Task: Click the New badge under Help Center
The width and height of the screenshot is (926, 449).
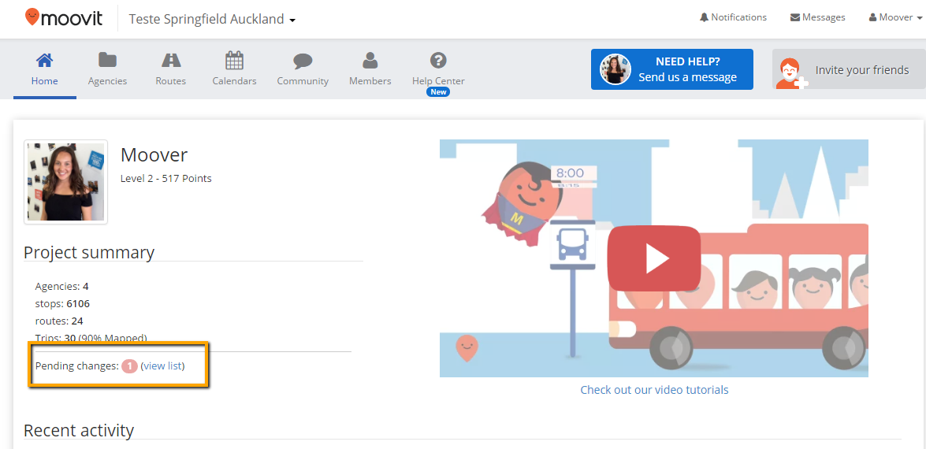Action: pos(439,92)
